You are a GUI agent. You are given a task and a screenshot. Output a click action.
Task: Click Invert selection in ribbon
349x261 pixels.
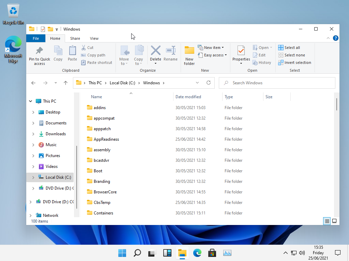[x=294, y=63]
